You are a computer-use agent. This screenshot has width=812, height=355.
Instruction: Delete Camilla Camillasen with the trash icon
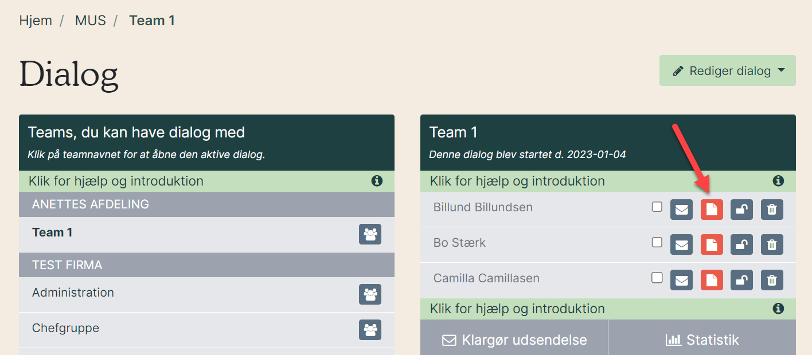pos(772,281)
